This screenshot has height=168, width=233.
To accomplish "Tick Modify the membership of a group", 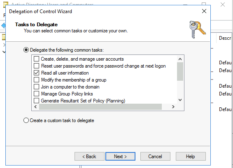I will (36, 80).
